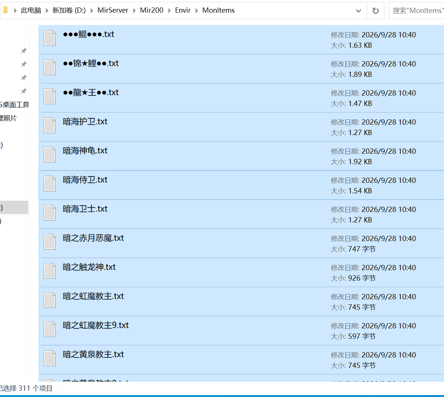Click the file icon of 暗之虹魔教主9.txt
Image resolution: width=444 pixels, height=397 pixels.
tap(50, 329)
